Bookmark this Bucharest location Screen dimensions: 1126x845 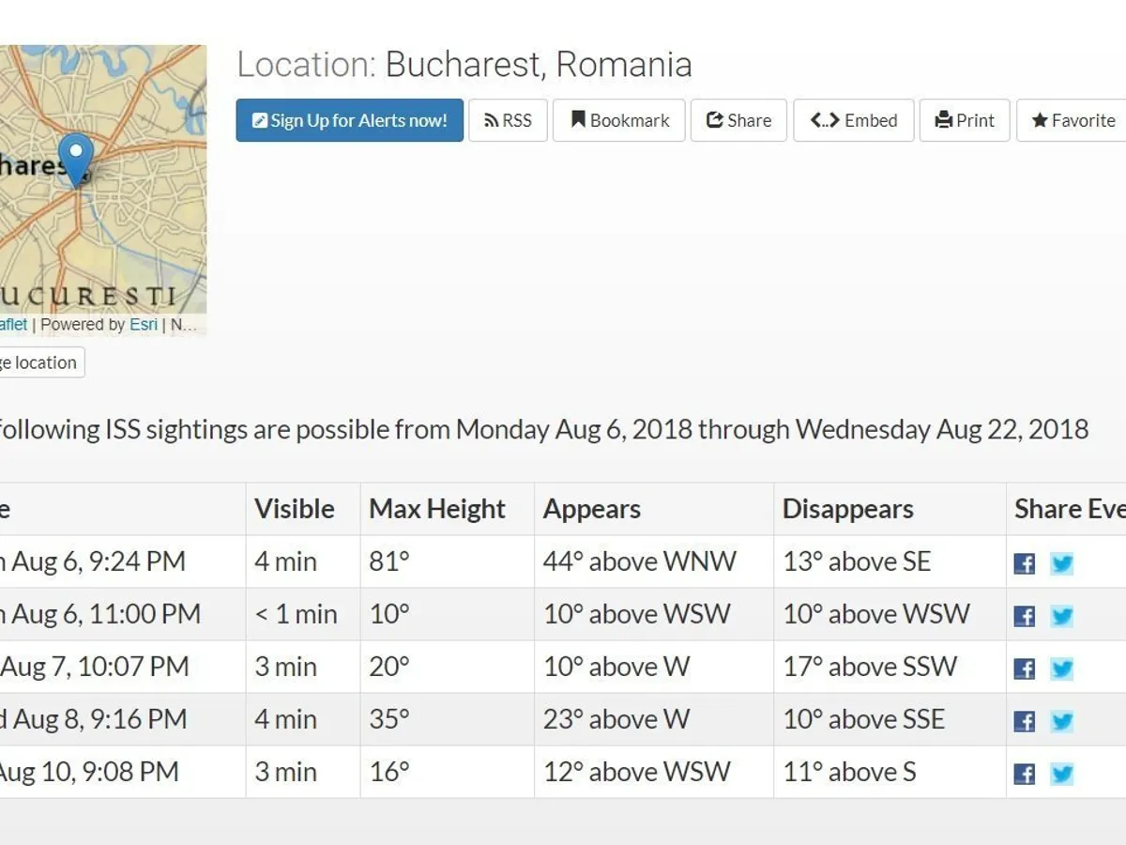(618, 120)
